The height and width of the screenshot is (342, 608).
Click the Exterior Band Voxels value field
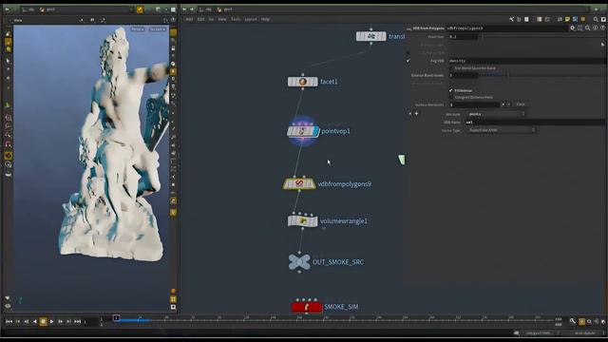(x=464, y=75)
